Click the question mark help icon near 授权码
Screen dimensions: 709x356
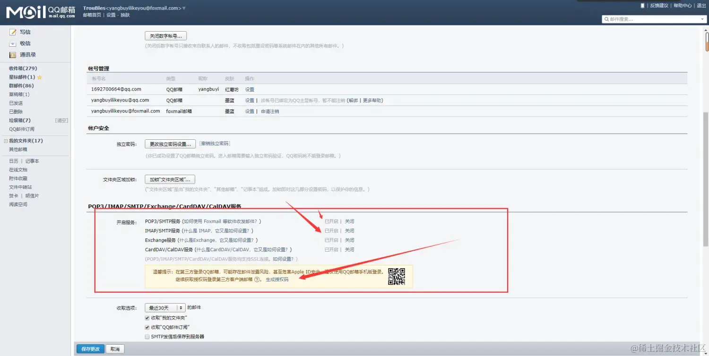[257, 280]
